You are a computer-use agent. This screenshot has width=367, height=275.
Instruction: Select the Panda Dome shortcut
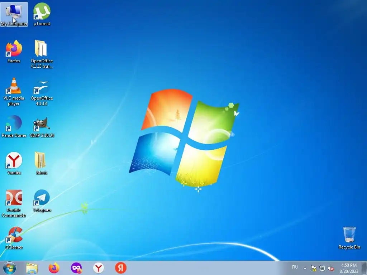(14, 126)
